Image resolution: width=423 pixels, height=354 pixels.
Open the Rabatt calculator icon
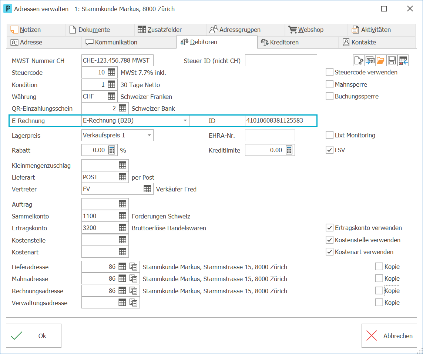pos(112,150)
